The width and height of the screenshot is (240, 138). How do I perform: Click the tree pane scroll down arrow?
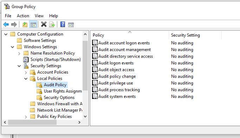(85, 117)
